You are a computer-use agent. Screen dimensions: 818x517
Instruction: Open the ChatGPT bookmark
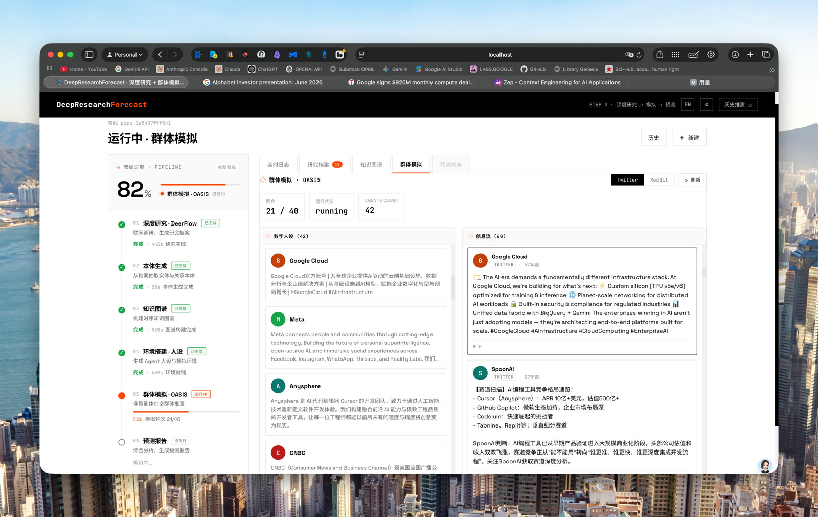(x=263, y=69)
